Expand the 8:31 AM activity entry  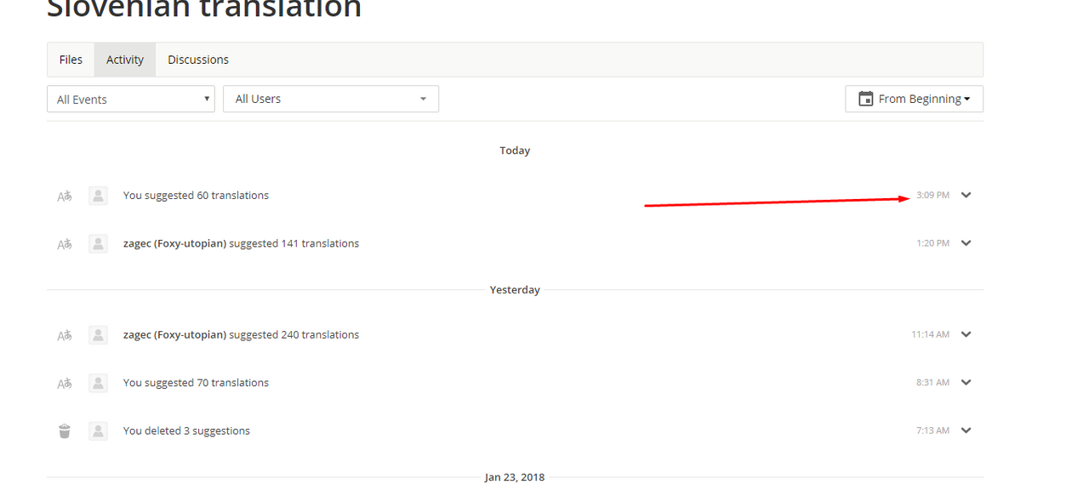click(966, 382)
